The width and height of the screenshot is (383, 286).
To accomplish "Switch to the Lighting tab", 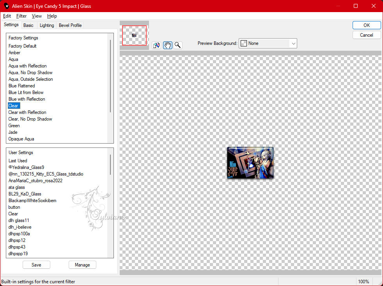I will (47, 25).
